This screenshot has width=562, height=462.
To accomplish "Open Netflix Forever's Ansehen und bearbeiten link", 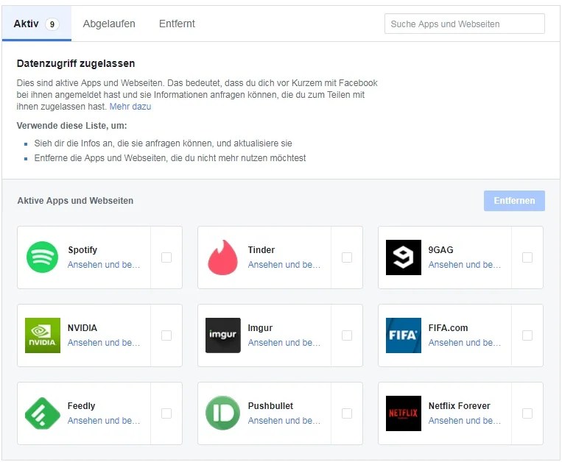I will [465, 421].
